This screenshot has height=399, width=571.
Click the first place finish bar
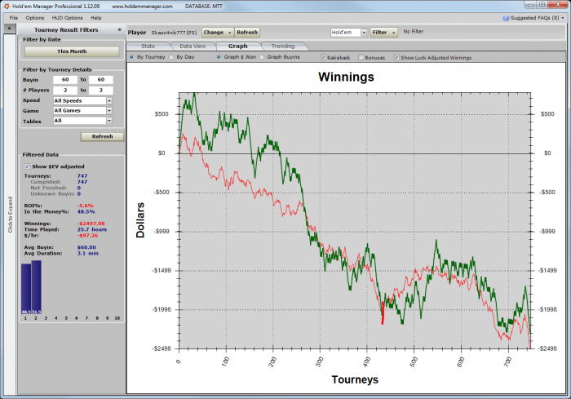tap(26, 289)
